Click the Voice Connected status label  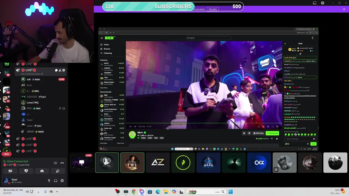[17, 161]
